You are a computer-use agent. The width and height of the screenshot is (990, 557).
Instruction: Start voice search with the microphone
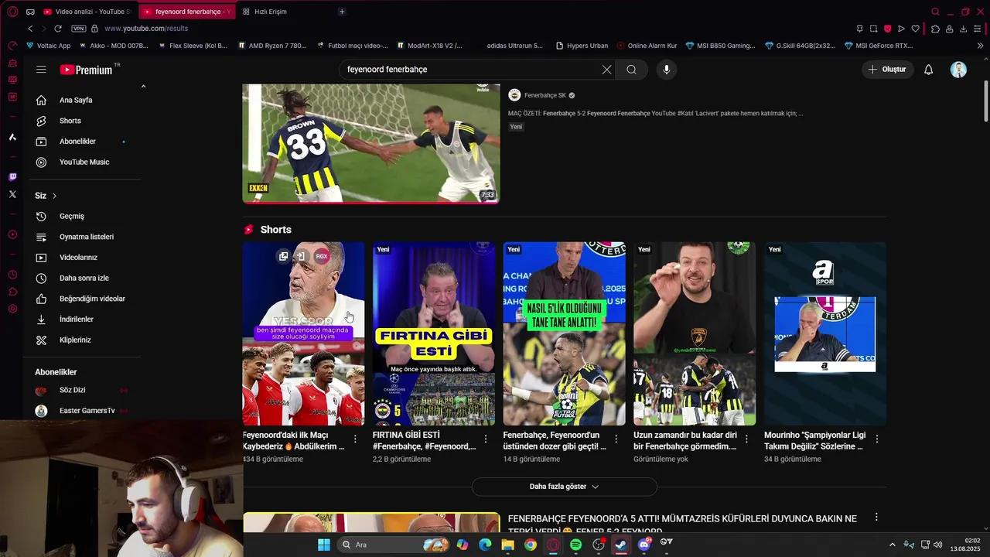pyautogui.click(x=667, y=70)
